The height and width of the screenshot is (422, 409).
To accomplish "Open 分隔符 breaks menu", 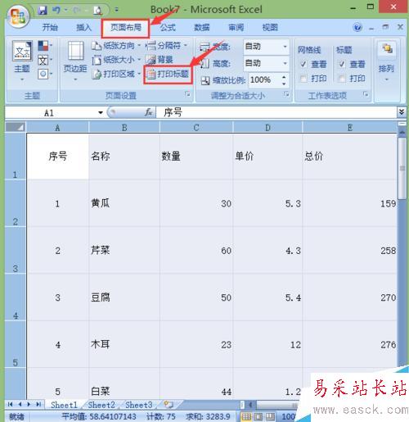I will [x=166, y=45].
